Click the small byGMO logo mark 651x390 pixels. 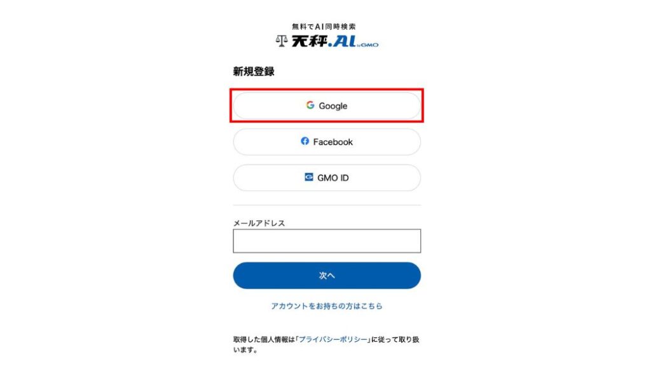[x=368, y=45]
